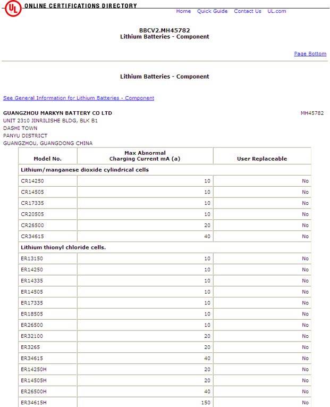Jump to Page Bottom link
The width and height of the screenshot is (330, 407).
tap(310, 54)
